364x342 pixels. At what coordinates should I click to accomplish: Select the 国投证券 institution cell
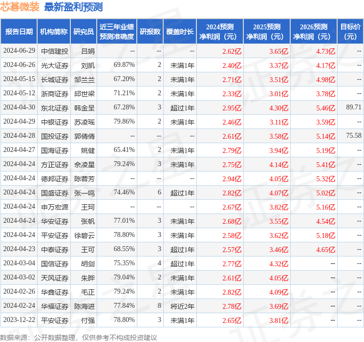click(x=55, y=136)
